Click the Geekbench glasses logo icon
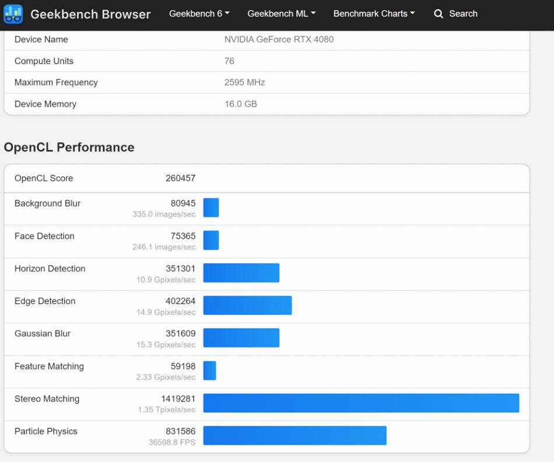 tap(13, 14)
